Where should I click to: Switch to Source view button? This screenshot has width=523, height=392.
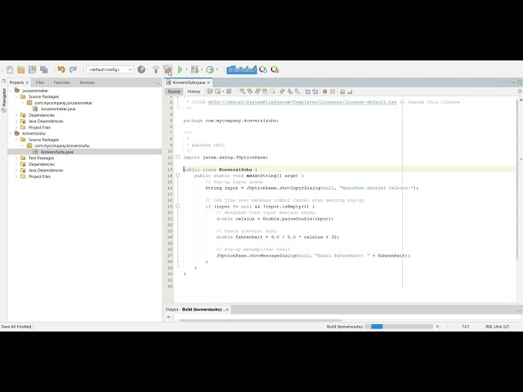point(174,91)
